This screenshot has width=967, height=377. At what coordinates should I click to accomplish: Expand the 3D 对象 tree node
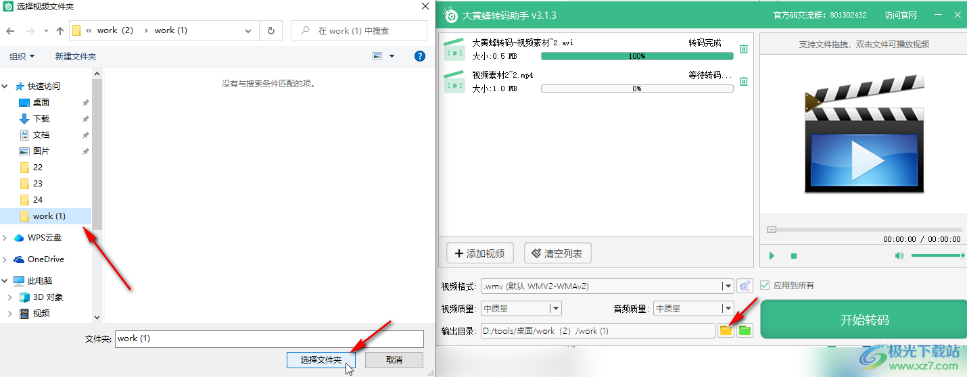(x=10, y=297)
